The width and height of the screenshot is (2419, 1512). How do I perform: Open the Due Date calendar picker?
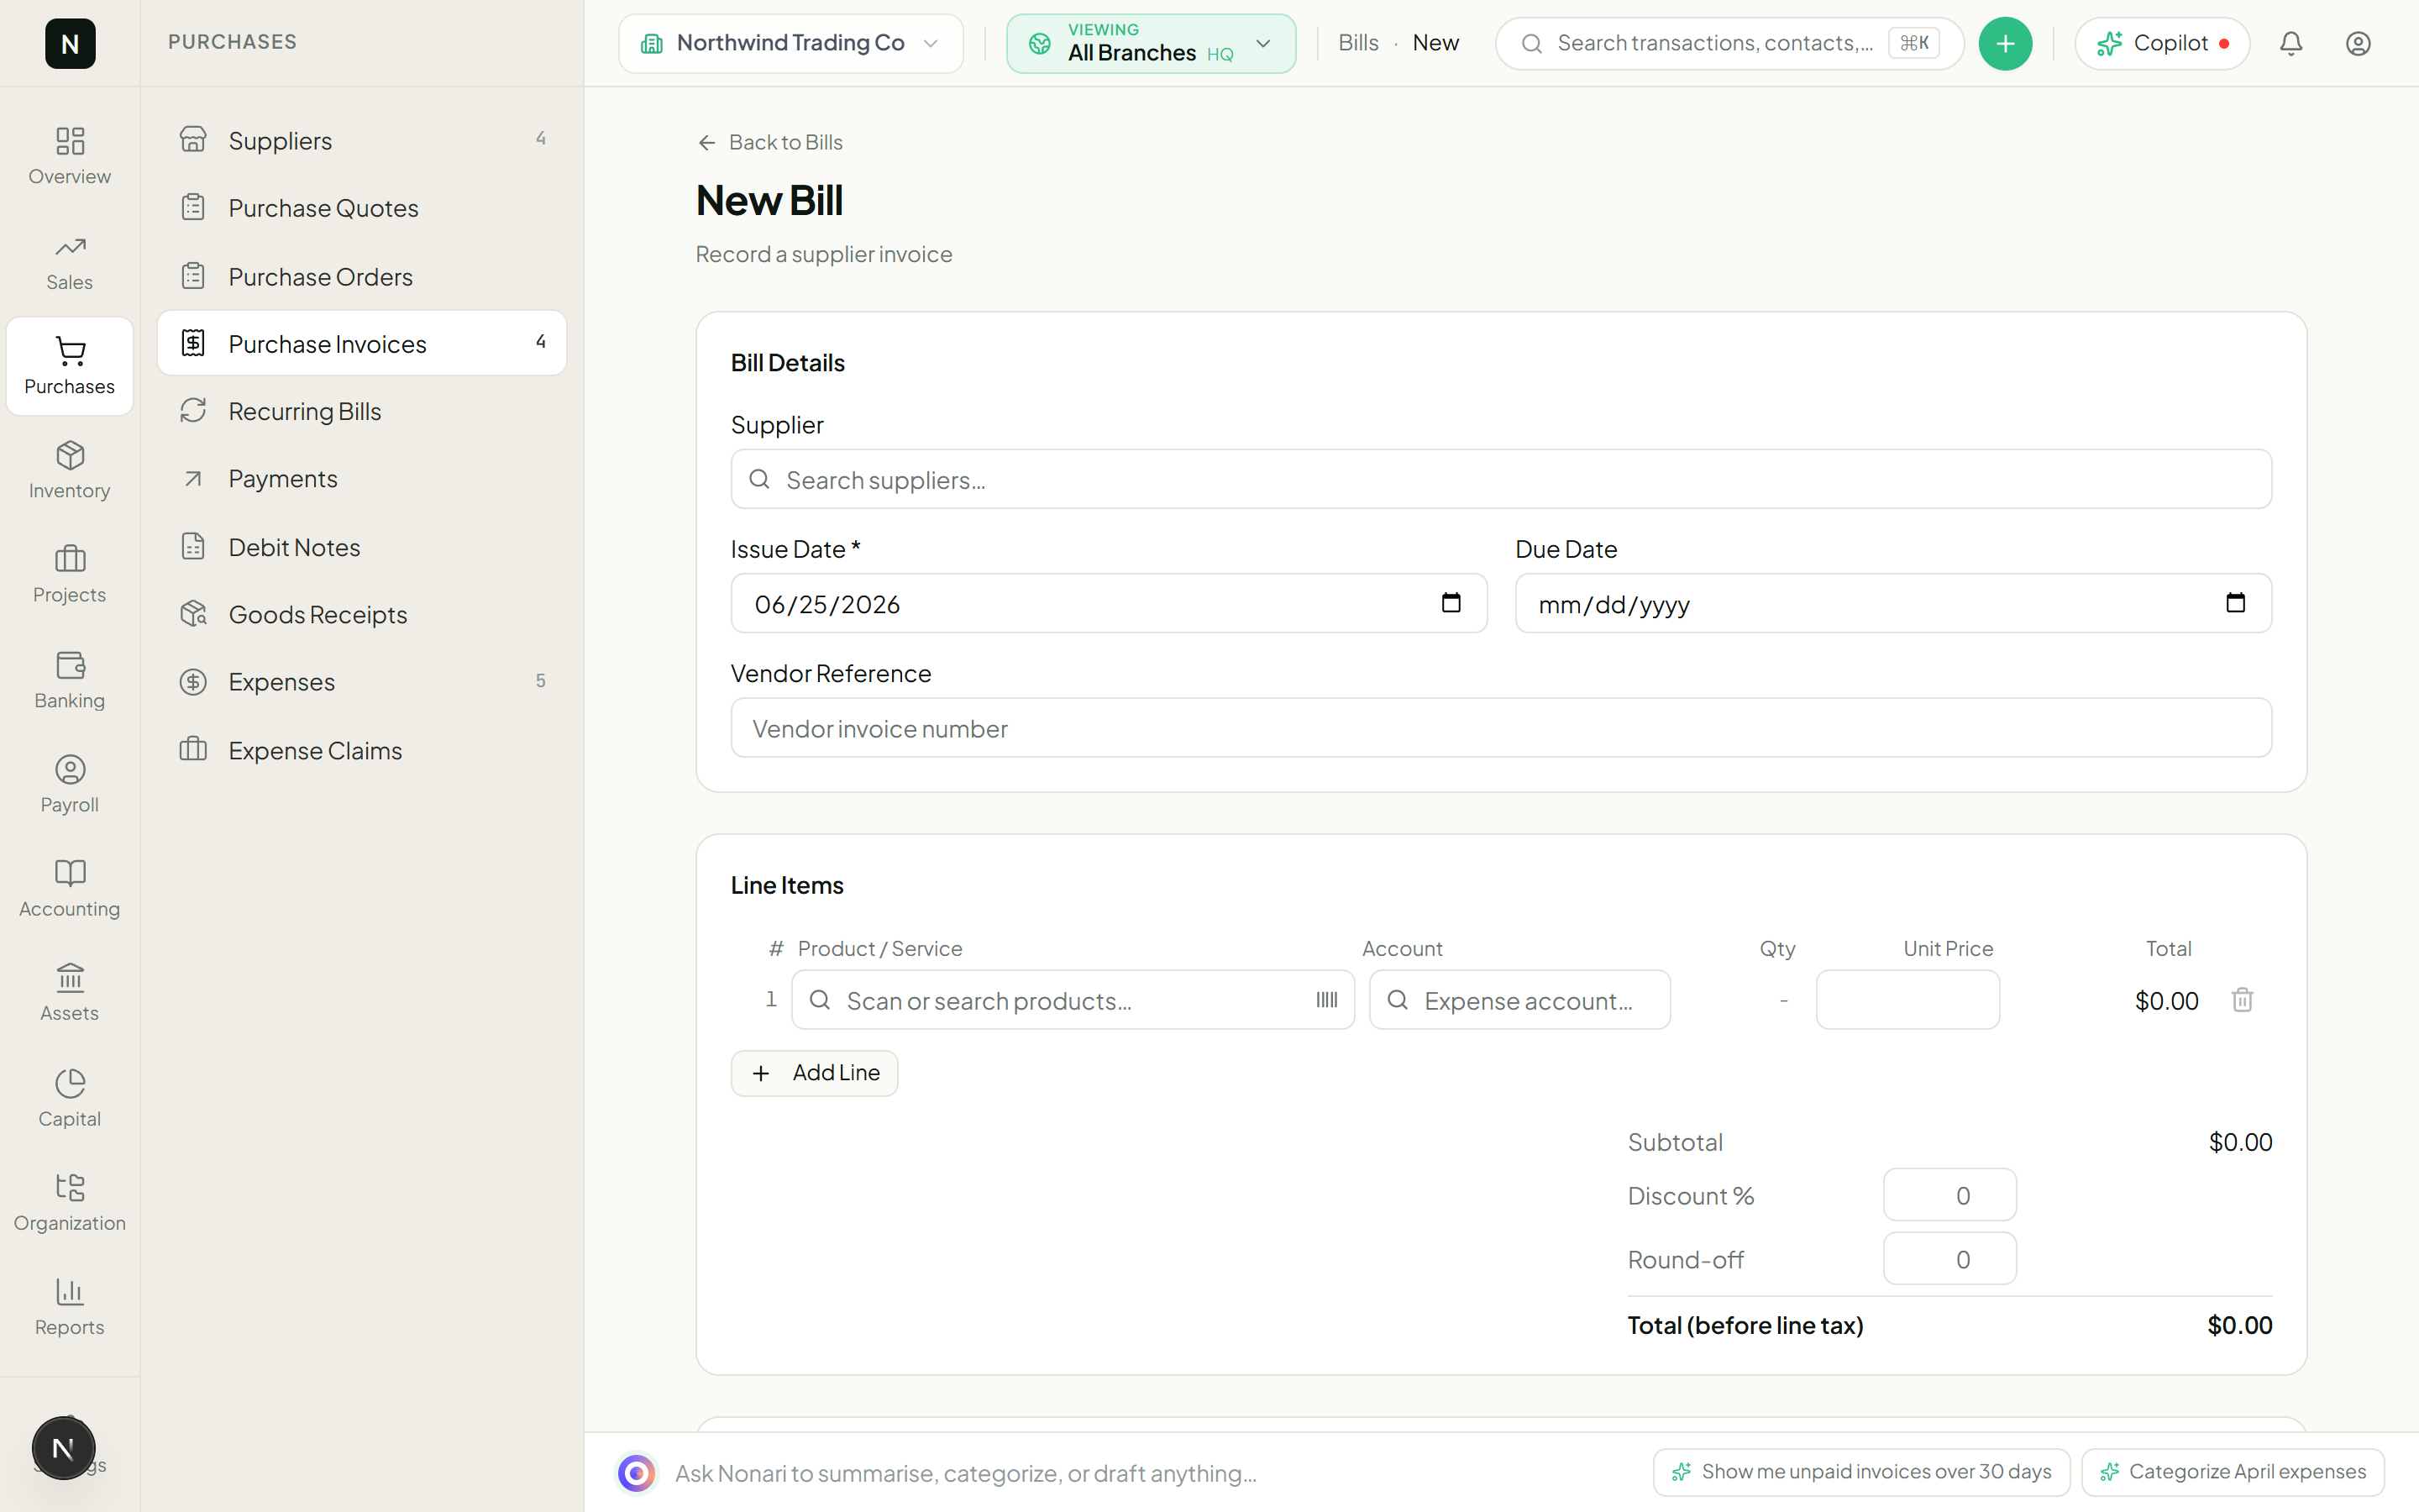coord(2236,603)
